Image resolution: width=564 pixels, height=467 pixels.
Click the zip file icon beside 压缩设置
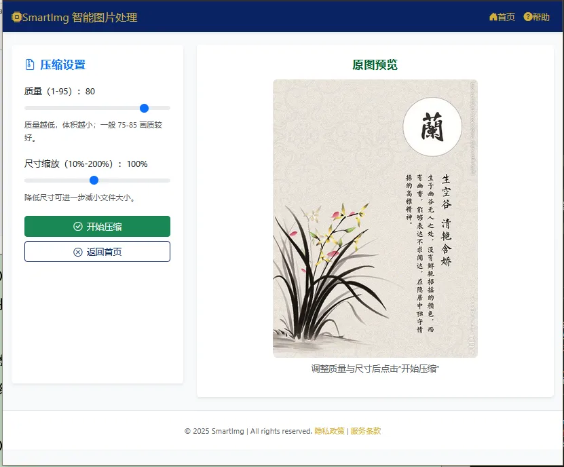pos(30,64)
